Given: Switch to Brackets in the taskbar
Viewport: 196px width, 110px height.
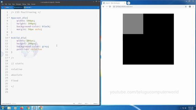Looking at the screenshot, I should [x=34, y=108].
